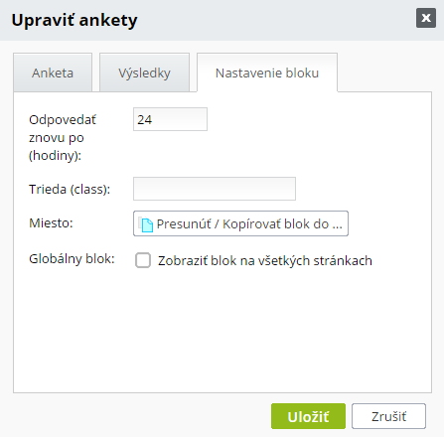Open the Výsledky tab

(144, 73)
